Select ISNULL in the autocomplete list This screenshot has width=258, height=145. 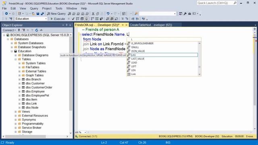[162, 47]
